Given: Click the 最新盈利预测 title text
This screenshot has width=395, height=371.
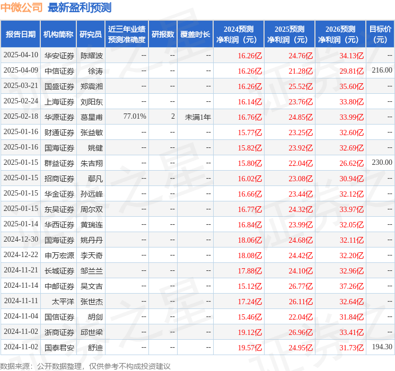Looking at the screenshot, I should point(80,7).
